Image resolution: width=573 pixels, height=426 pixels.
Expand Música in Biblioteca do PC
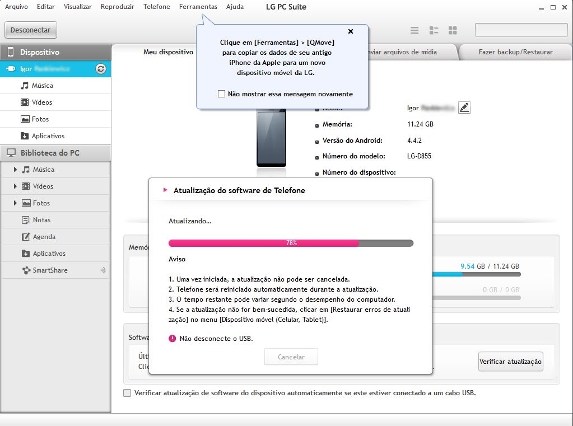click(x=15, y=170)
